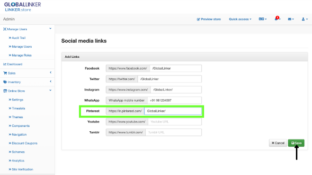This screenshot has width=312, height=175.
Task: Click the GlobalLinker Linker.store logo
Action: [x=22, y=7]
